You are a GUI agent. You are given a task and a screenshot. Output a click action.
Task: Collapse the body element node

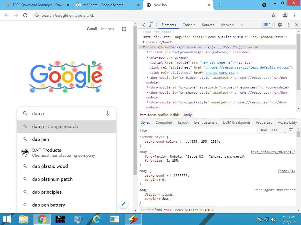(x=144, y=47)
